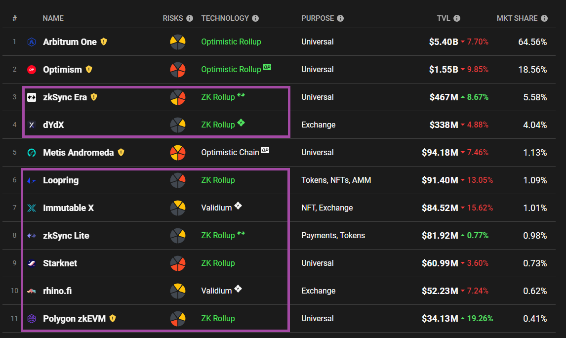The width and height of the screenshot is (566, 338).
Task: Click the Risks column info icon
Action: (x=190, y=18)
